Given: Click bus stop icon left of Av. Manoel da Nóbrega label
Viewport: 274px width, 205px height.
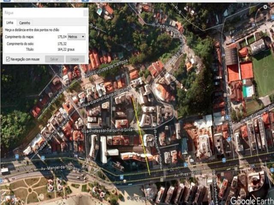Looking at the screenshot, I should tap(16, 156).
